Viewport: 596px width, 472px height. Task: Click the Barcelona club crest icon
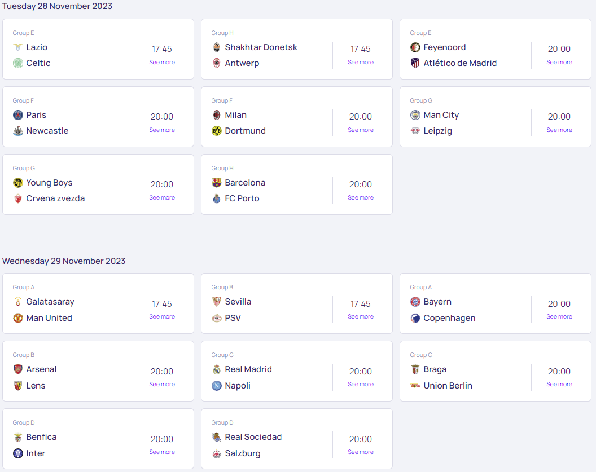[217, 183]
